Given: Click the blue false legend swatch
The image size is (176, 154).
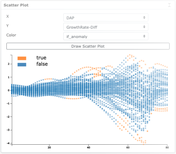Looking at the screenshot, I should click(22, 65).
